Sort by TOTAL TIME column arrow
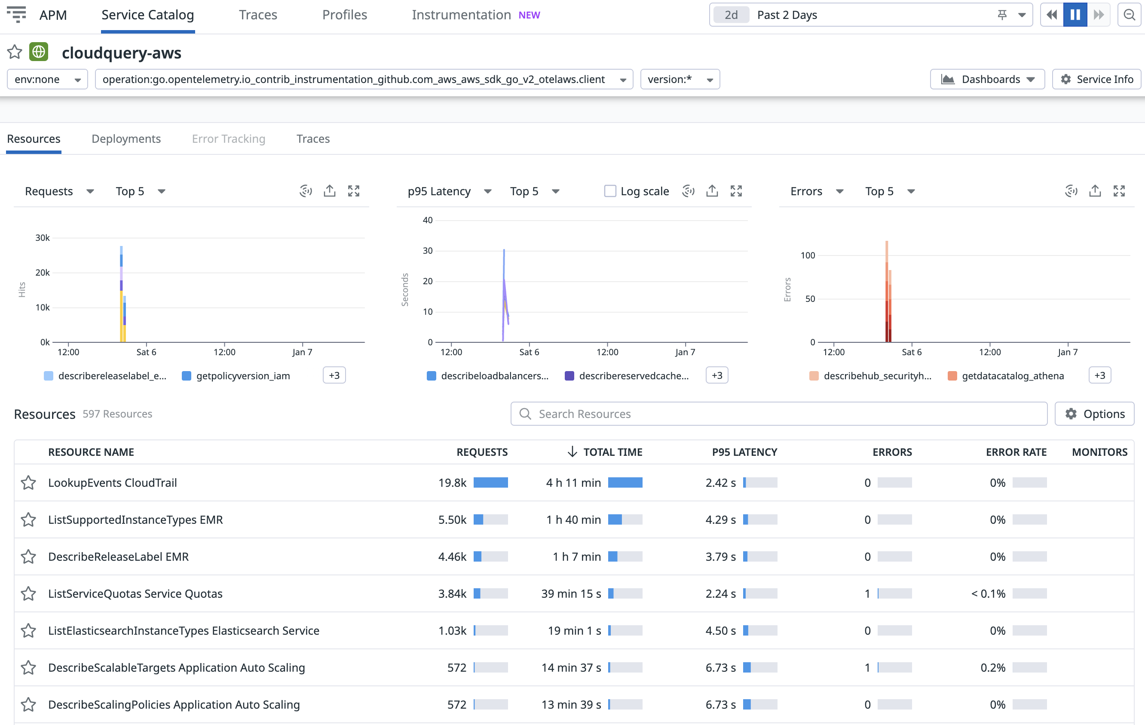This screenshot has width=1145, height=725. pyautogui.click(x=572, y=452)
